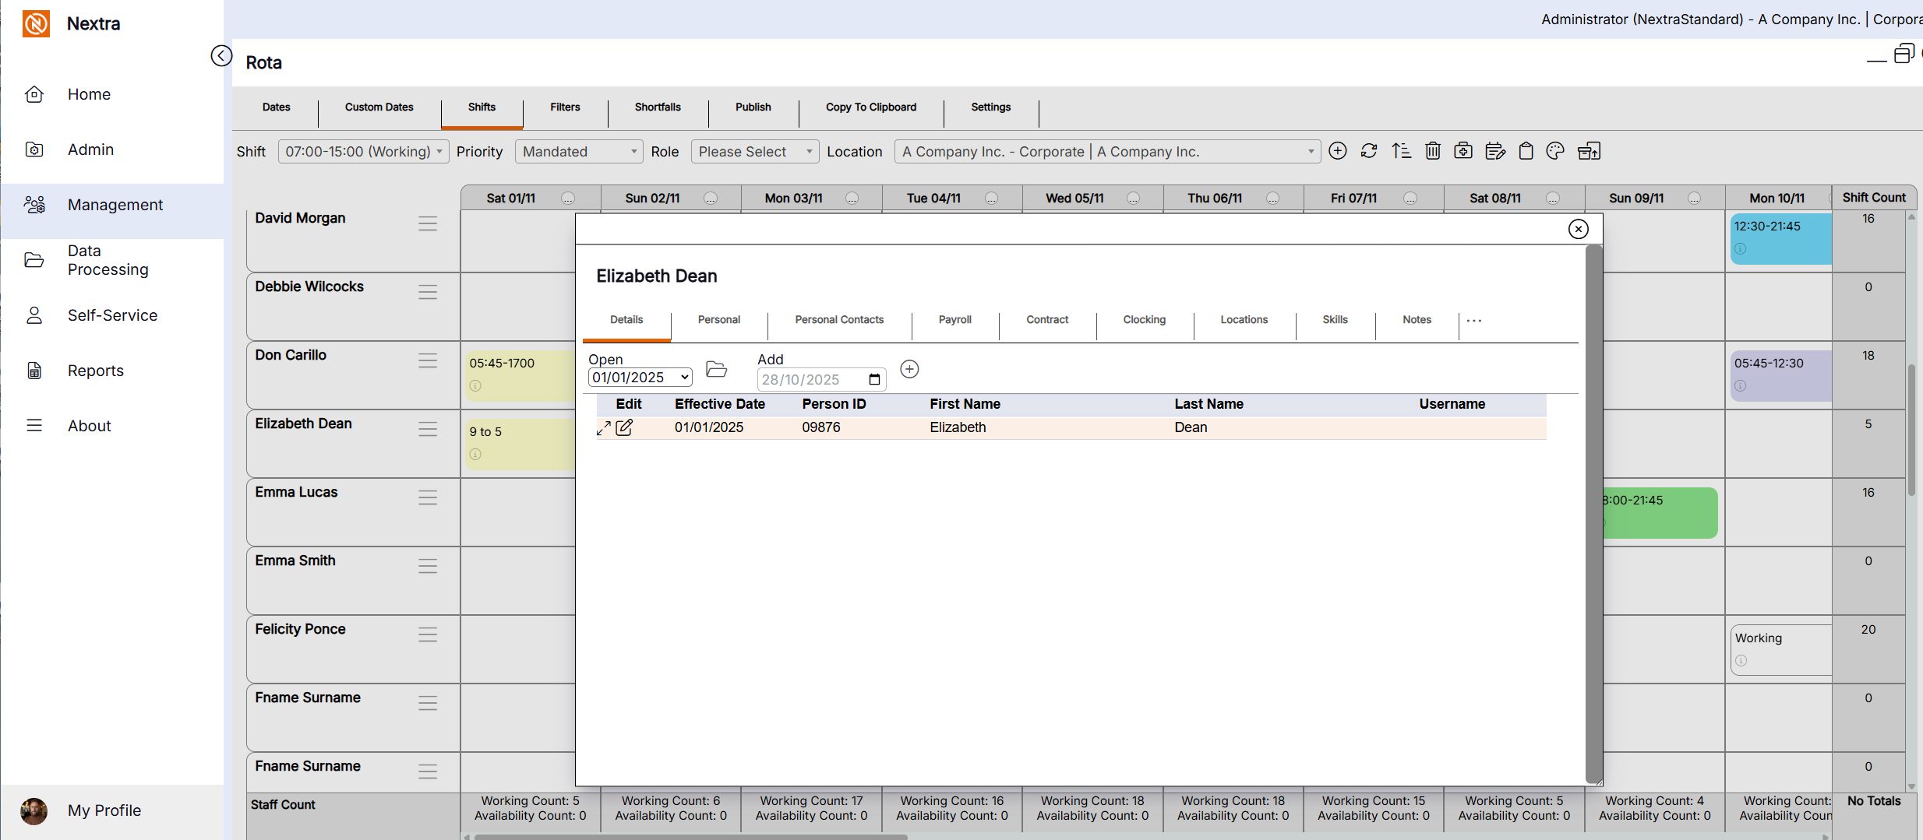Viewport: 1923px width, 840px height.
Task: Open David Morgan's row menu icon
Action: tap(428, 224)
